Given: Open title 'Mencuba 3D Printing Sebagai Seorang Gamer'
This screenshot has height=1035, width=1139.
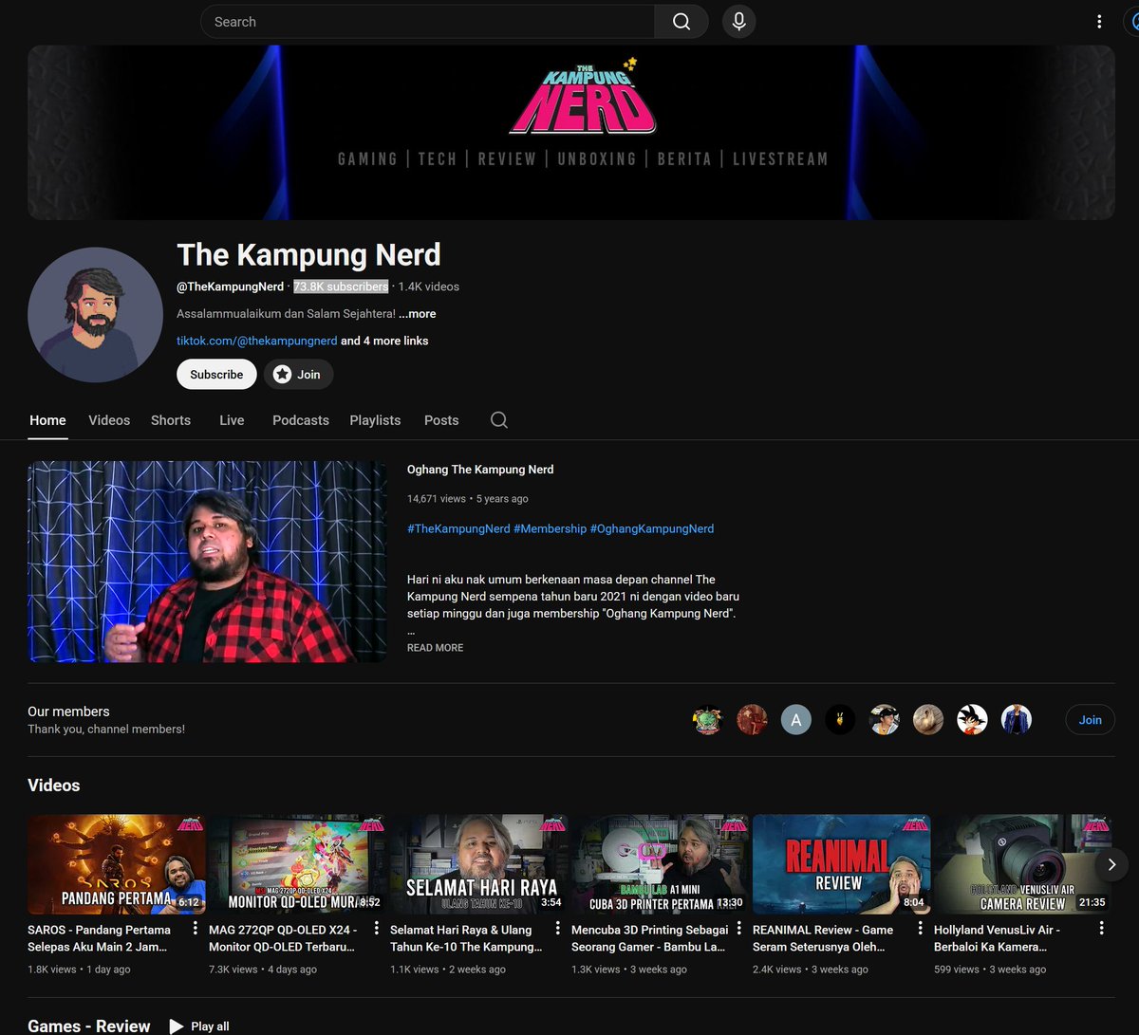Looking at the screenshot, I should tap(650, 938).
